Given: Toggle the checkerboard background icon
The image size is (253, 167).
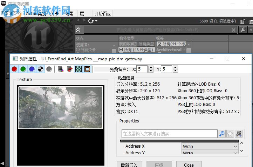Looking at the screenshot, I should tap(78, 69).
